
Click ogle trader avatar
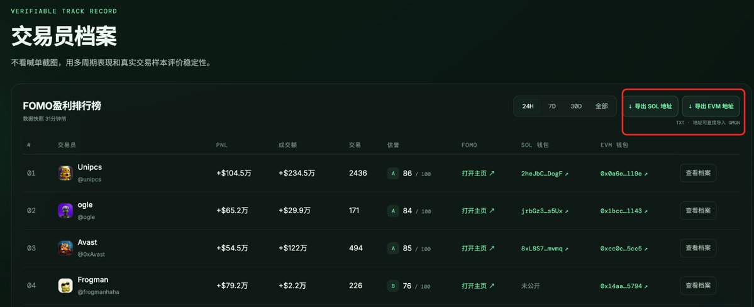(x=65, y=211)
